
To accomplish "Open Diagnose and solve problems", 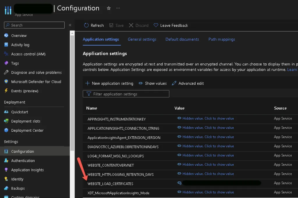I will (x=36, y=72).
